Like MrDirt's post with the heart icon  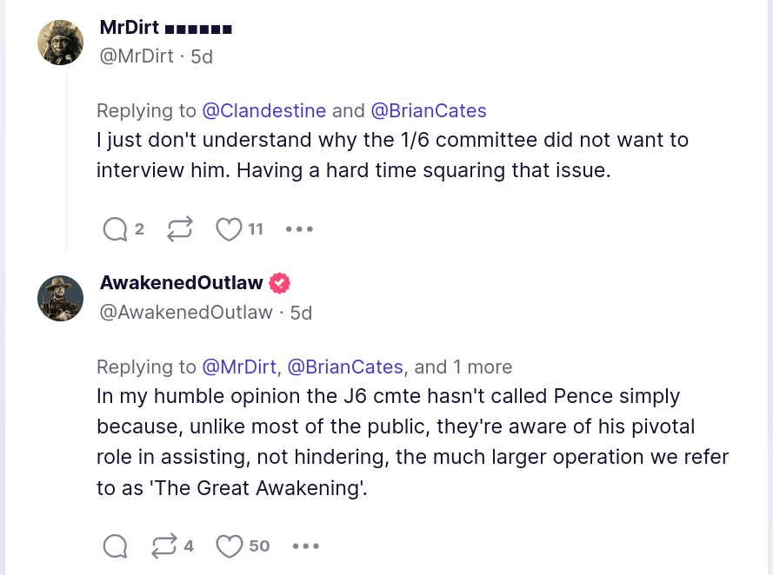pos(229,229)
